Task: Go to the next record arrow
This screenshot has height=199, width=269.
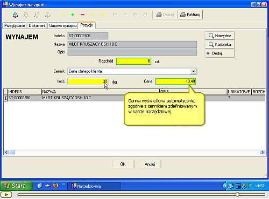Action: (136, 15)
